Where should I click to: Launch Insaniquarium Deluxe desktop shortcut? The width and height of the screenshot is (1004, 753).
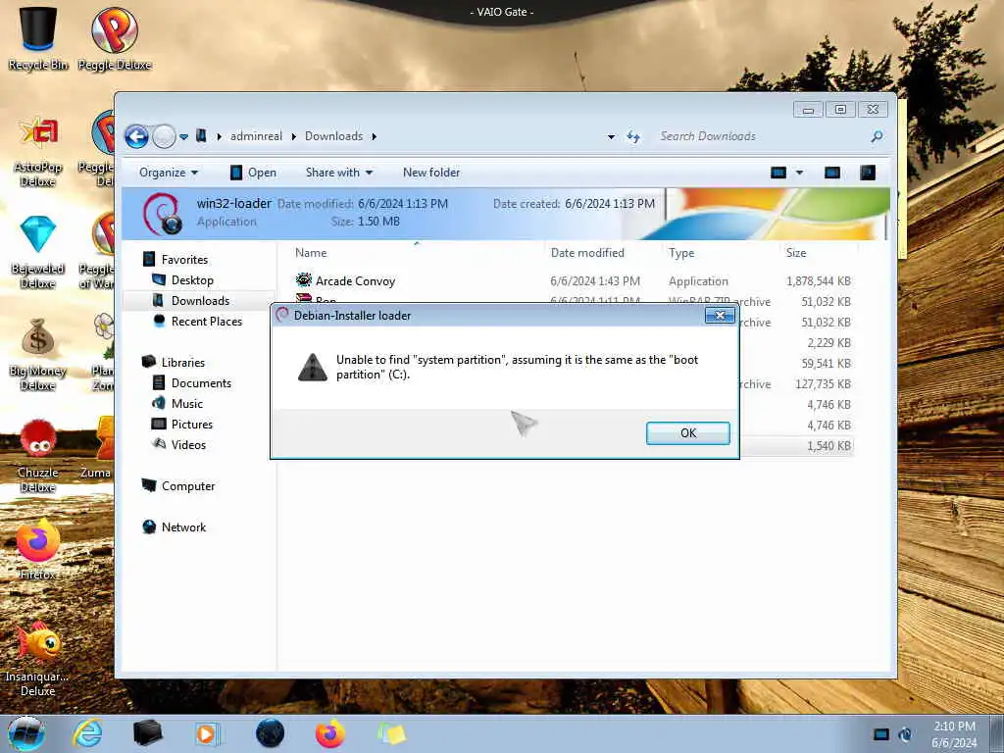click(x=38, y=660)
